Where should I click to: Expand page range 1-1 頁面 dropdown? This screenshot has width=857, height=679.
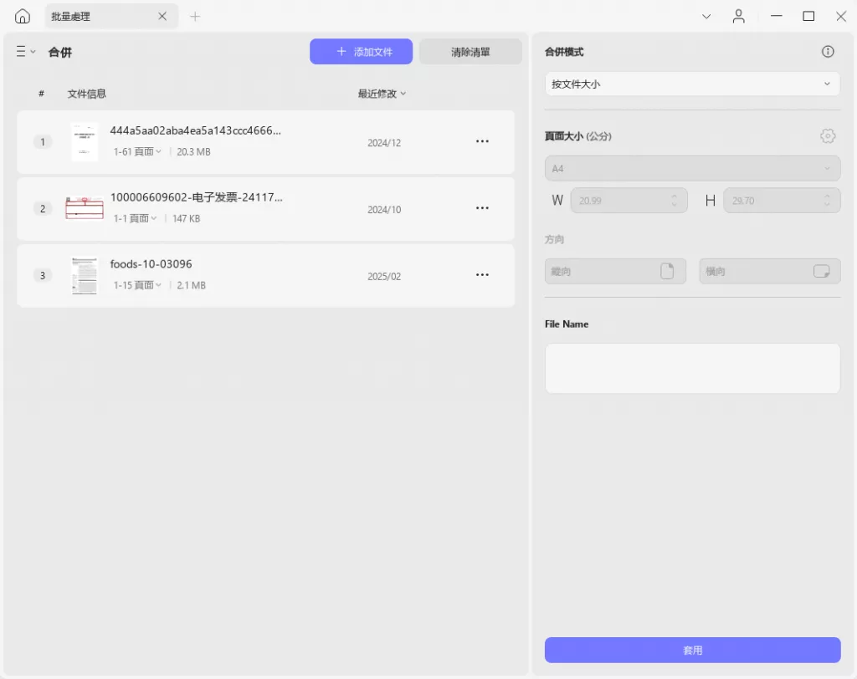(x=135, y=218)
